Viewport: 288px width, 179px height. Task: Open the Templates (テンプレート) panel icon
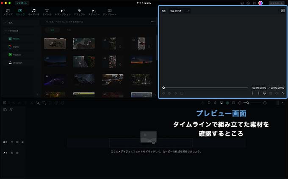click(x=109, y=11)
